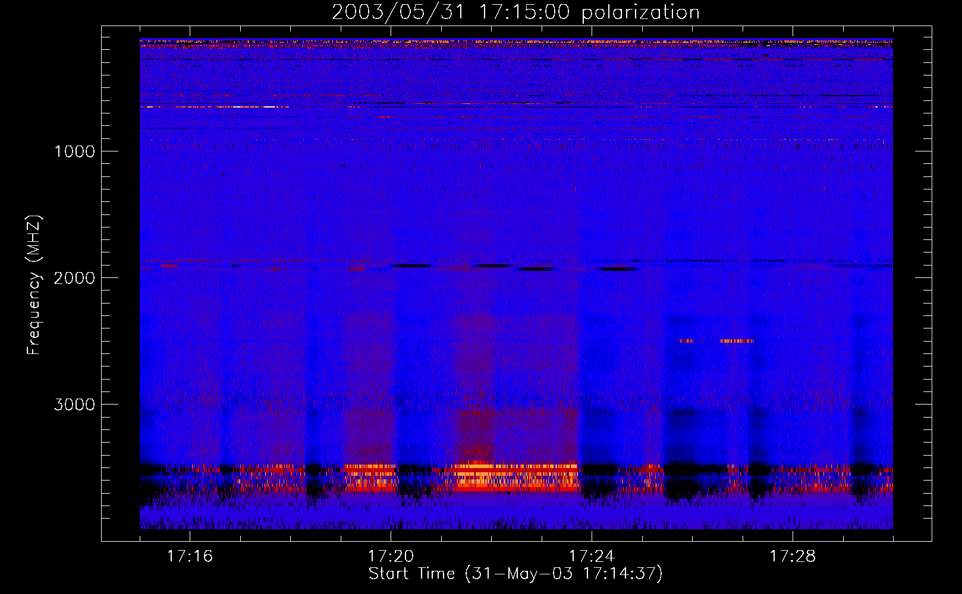Click the plot title '2003/05/31 17:15:00 polarization'
This screenshot has height=594, width=962.
pyautogui.click(x=515, y=12)
